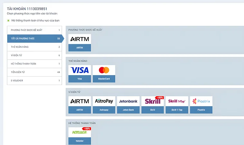Click the Skrill 1-Tap button label
Image resolution: width=244 pixels, height=145 pixels.
click(177, 110)
